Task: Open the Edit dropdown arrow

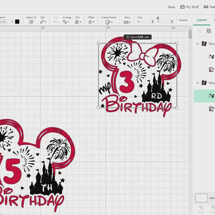Action: (x=45, y=22)
